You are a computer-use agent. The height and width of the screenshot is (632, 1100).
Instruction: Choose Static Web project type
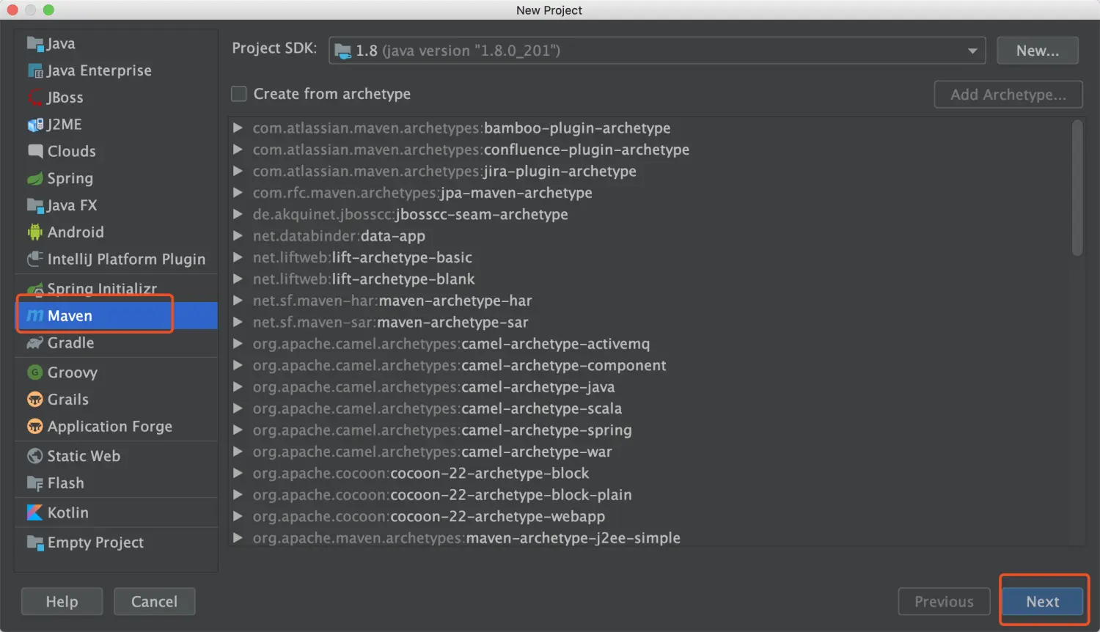(x=117, y=456)
